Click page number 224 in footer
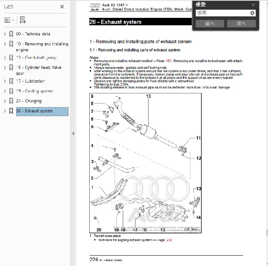This screenshot has height=266, width=268. point(94,260)
